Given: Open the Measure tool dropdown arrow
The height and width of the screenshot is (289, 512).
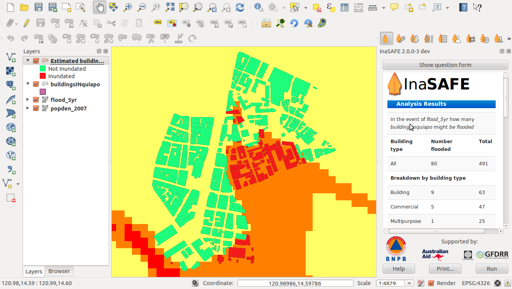Looking at the screenshot, I should [x=384, y=7].
